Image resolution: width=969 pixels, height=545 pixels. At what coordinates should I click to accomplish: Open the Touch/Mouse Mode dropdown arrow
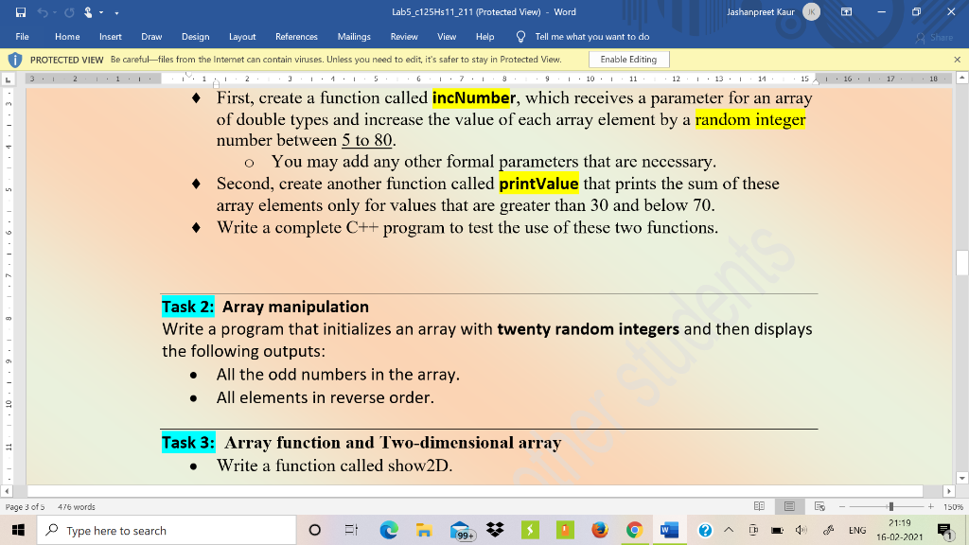[x=100, y=11]
